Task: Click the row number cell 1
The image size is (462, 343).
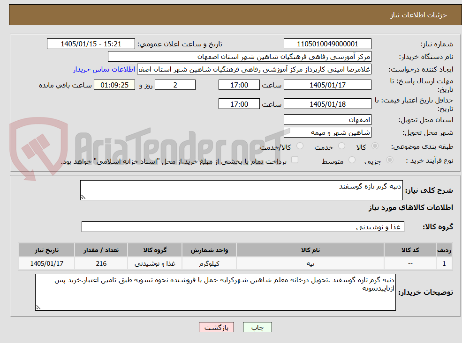Action: click(x=444, y=263)
